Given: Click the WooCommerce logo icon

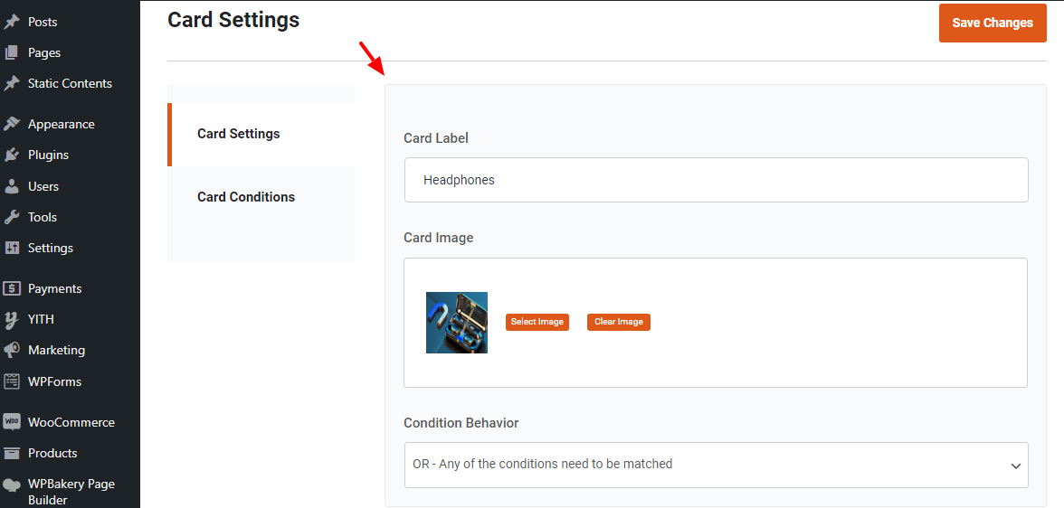Looking at the screenshot, I should (x=12, y=422).
